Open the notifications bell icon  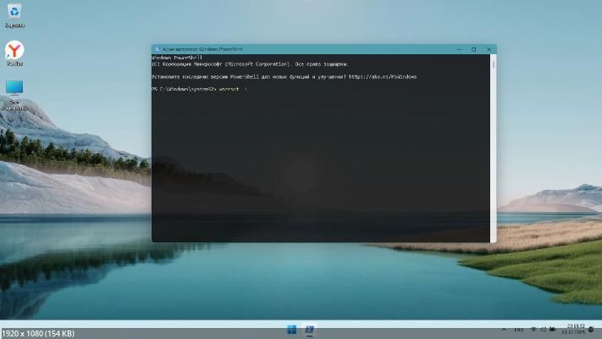(591, 330)
